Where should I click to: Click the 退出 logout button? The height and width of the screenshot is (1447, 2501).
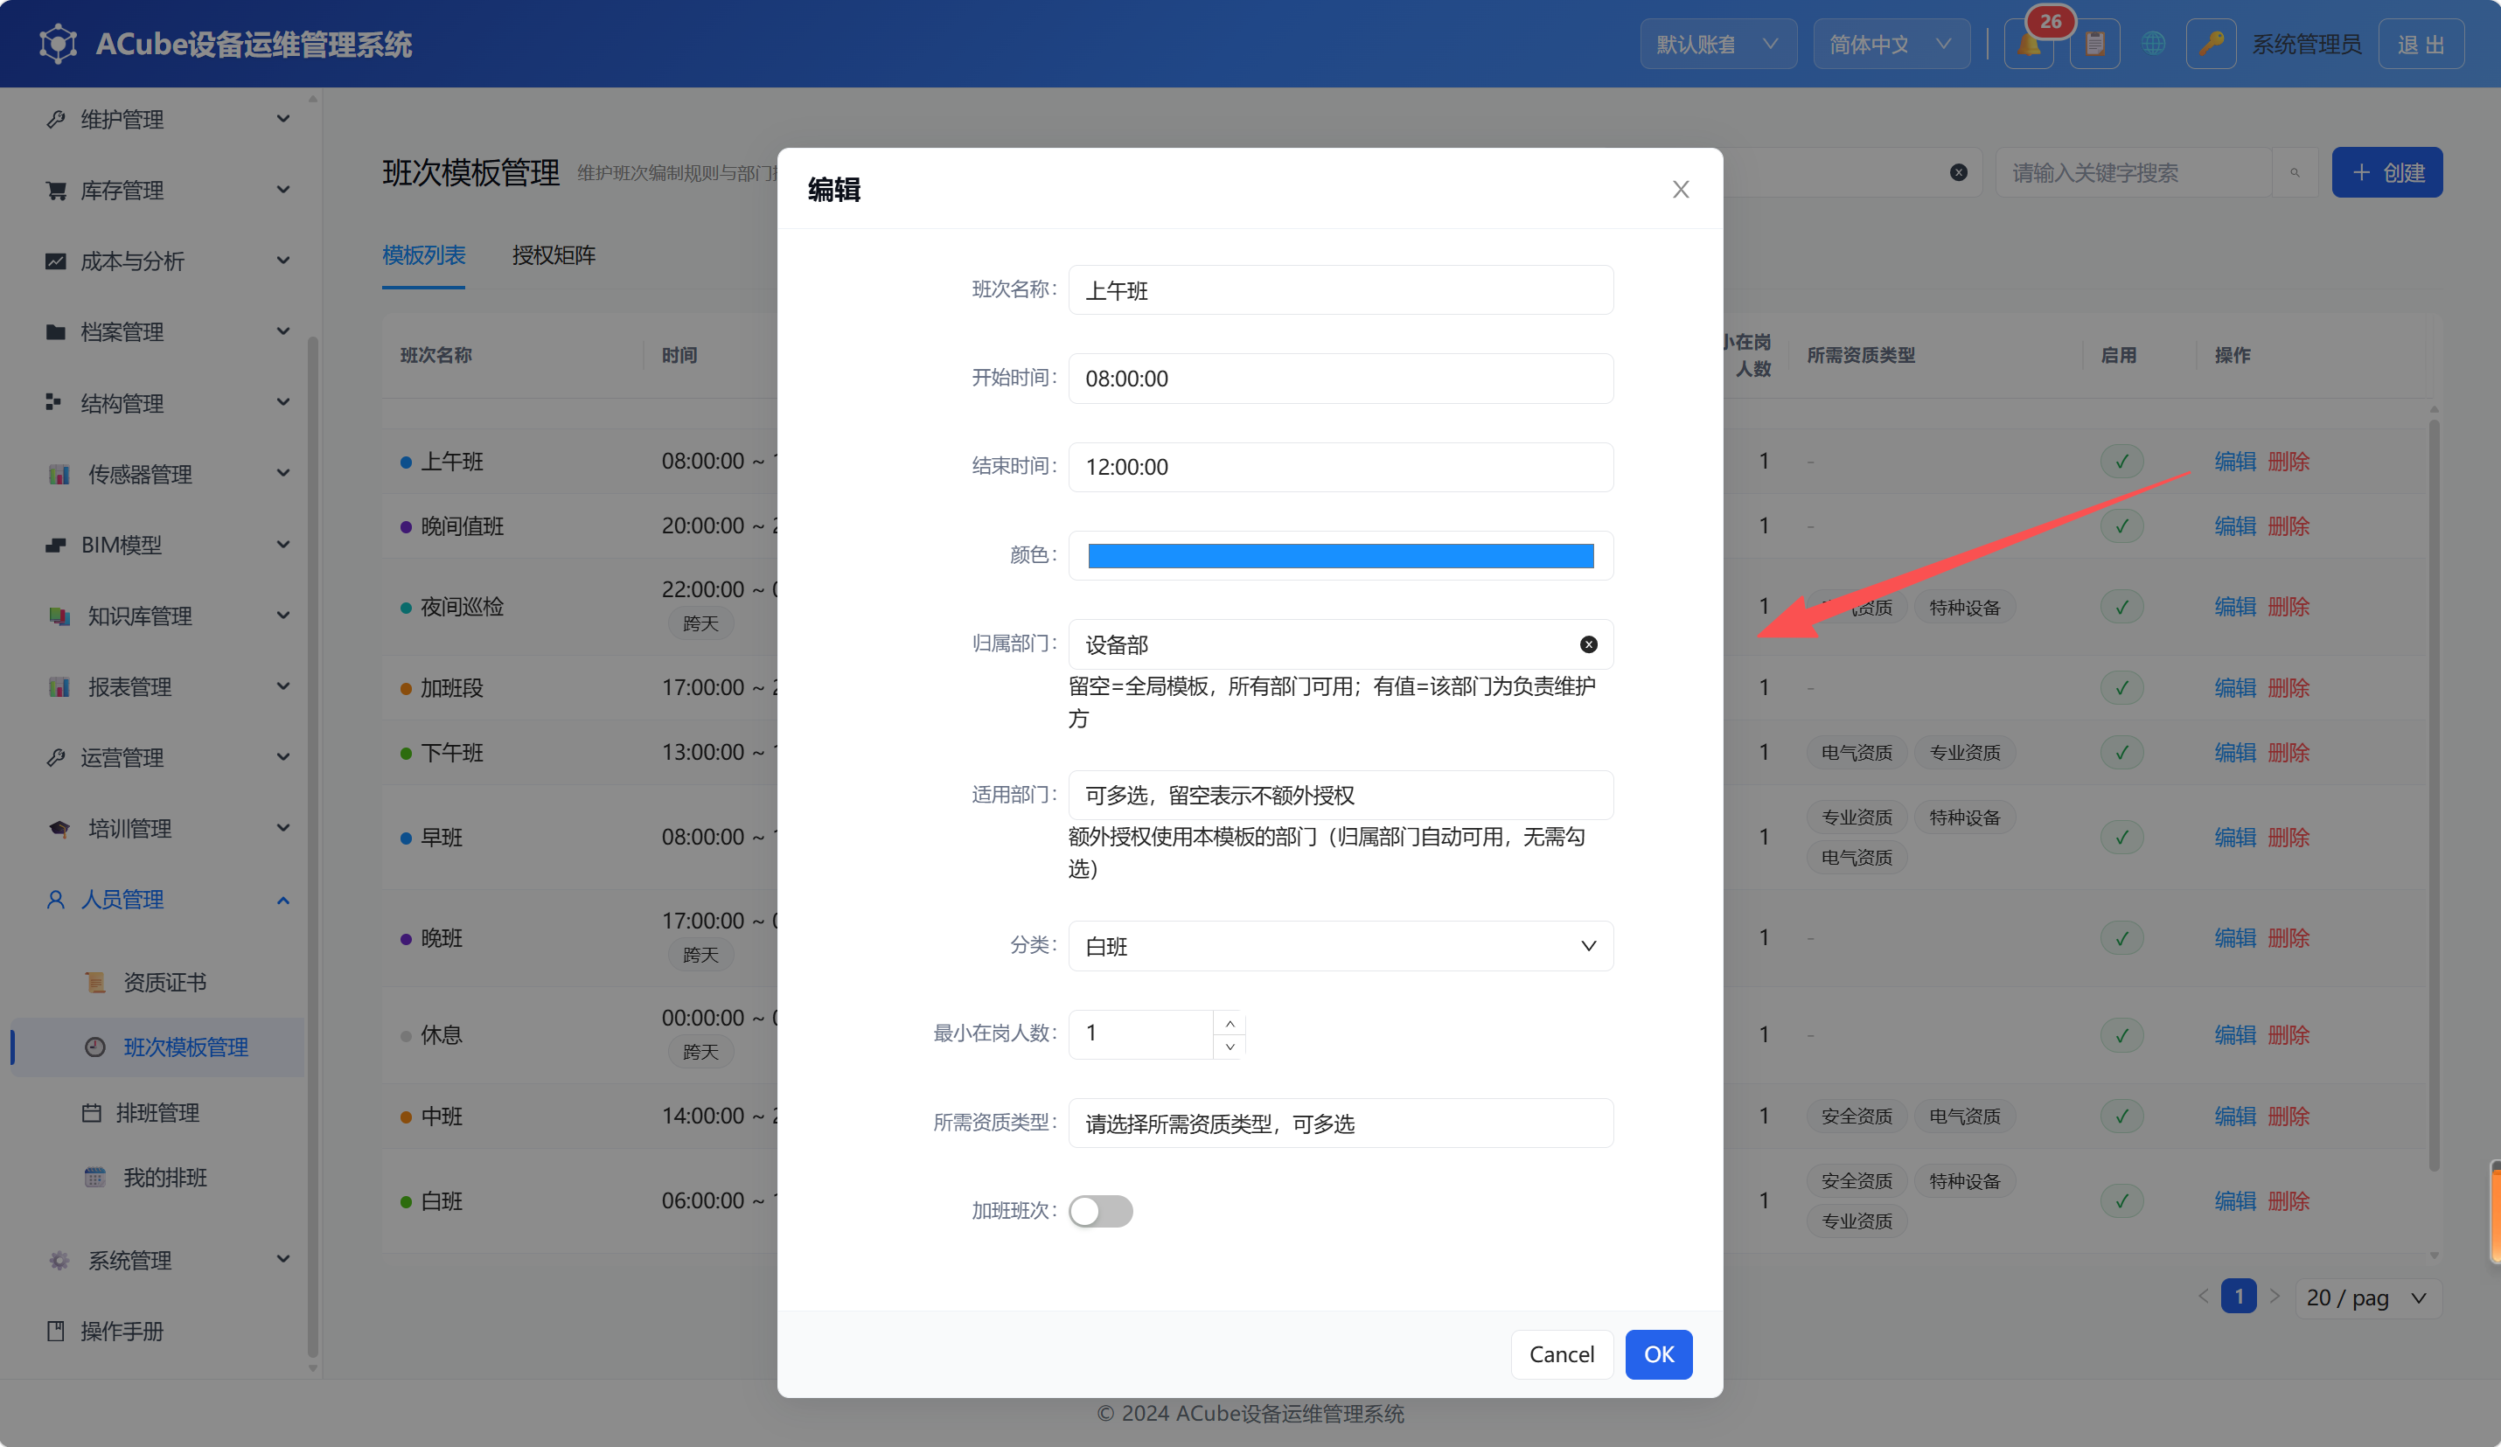[2421, 44]
